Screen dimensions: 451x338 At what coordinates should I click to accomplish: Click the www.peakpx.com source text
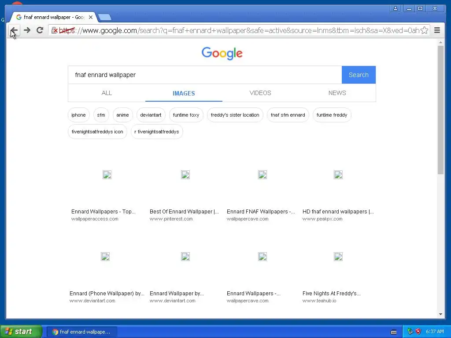[322, 219]
